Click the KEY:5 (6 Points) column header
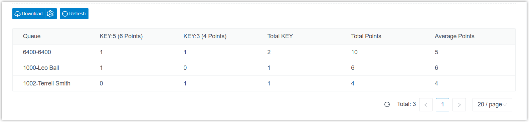 pos(121,36)
